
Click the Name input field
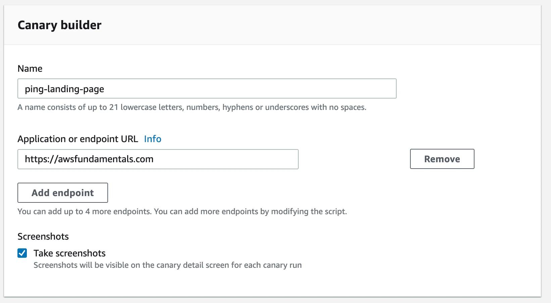click(x=207, y=88)
